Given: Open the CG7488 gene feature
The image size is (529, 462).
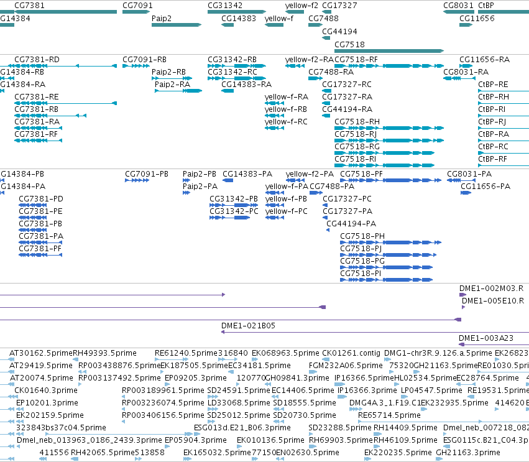Looking at the screenshot, I should click(x=315, y=25).
